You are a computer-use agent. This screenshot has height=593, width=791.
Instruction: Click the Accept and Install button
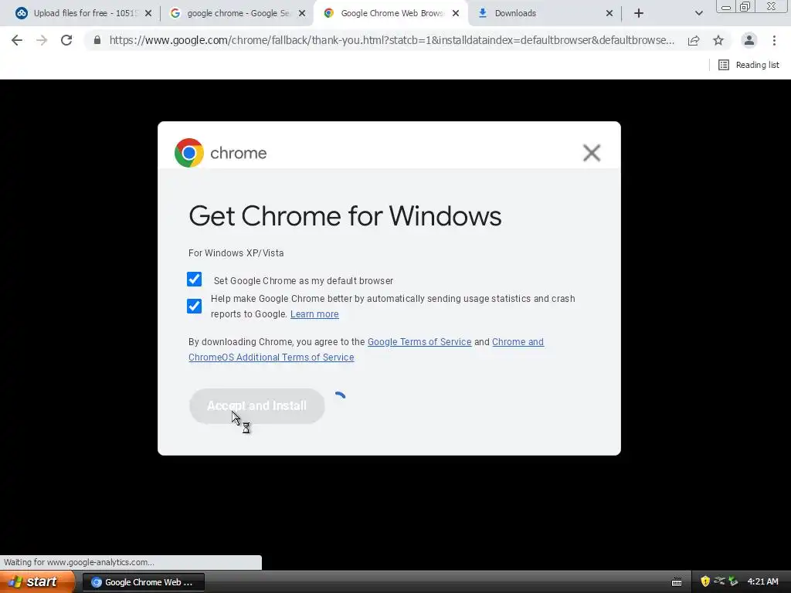coord(256,405)
